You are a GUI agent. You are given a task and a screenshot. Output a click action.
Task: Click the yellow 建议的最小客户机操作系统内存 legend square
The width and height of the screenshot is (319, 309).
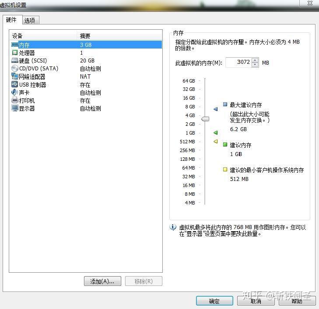click(x=225, y=170)
